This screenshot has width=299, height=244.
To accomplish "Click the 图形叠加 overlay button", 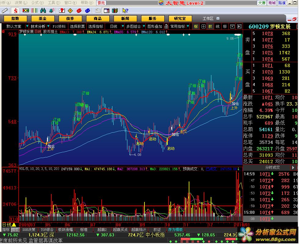I will click(155, 27).
